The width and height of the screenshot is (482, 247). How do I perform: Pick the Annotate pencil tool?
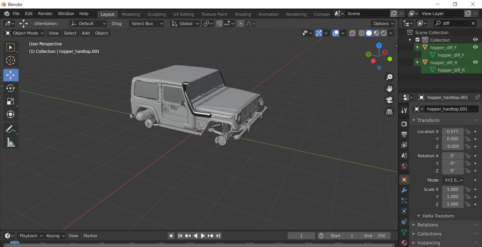[11, 129]
